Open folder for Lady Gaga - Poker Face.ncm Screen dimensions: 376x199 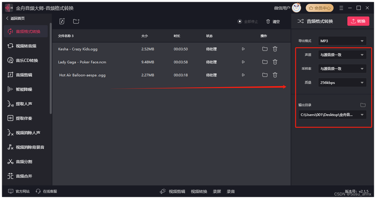click(265, 62)
